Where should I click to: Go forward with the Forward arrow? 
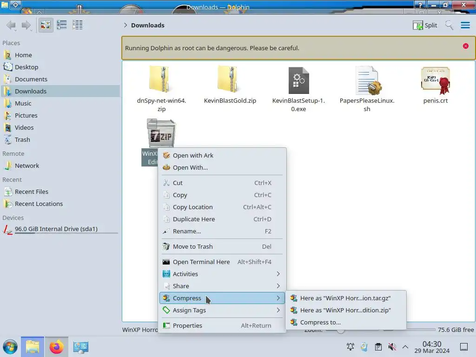click(x=26, y=25)
